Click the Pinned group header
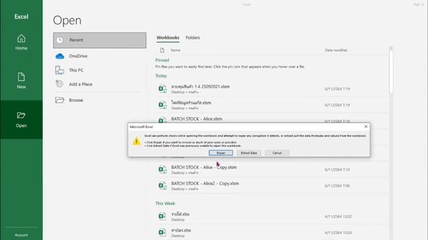The width and height of the screenshot is (428, 240). [x=162, y=60]
